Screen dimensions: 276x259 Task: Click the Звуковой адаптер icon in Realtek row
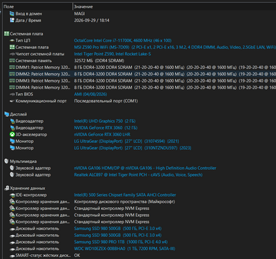coord(12,175)
